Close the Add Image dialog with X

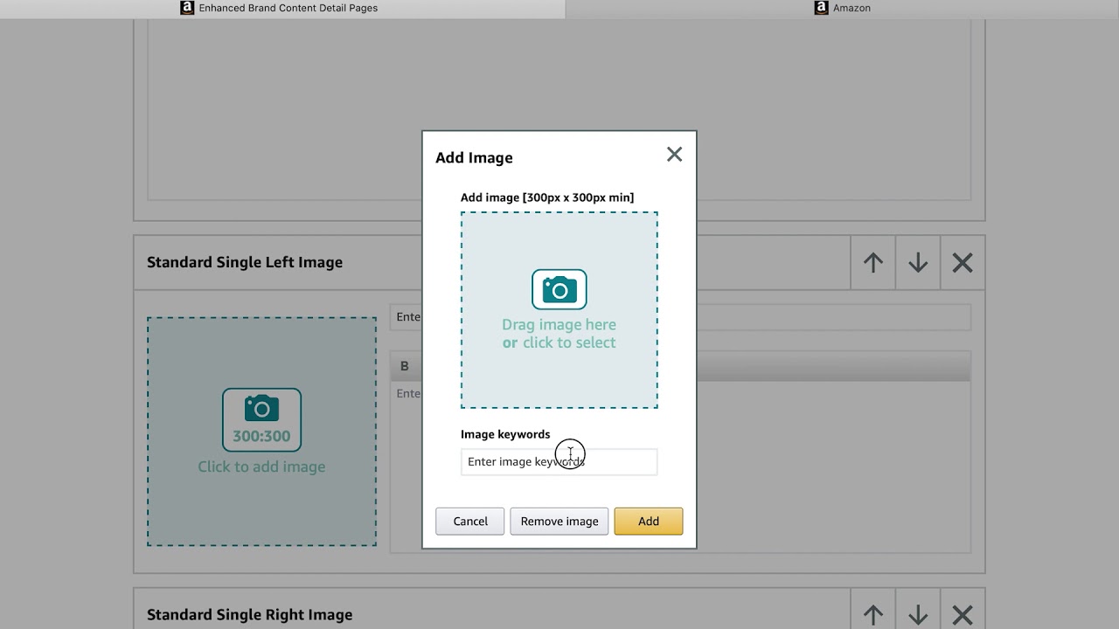click(674, 155)
